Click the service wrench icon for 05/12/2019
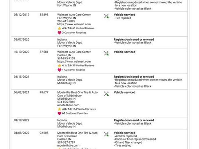This screenshot has height=149, width=199. [x=106, y=16]
